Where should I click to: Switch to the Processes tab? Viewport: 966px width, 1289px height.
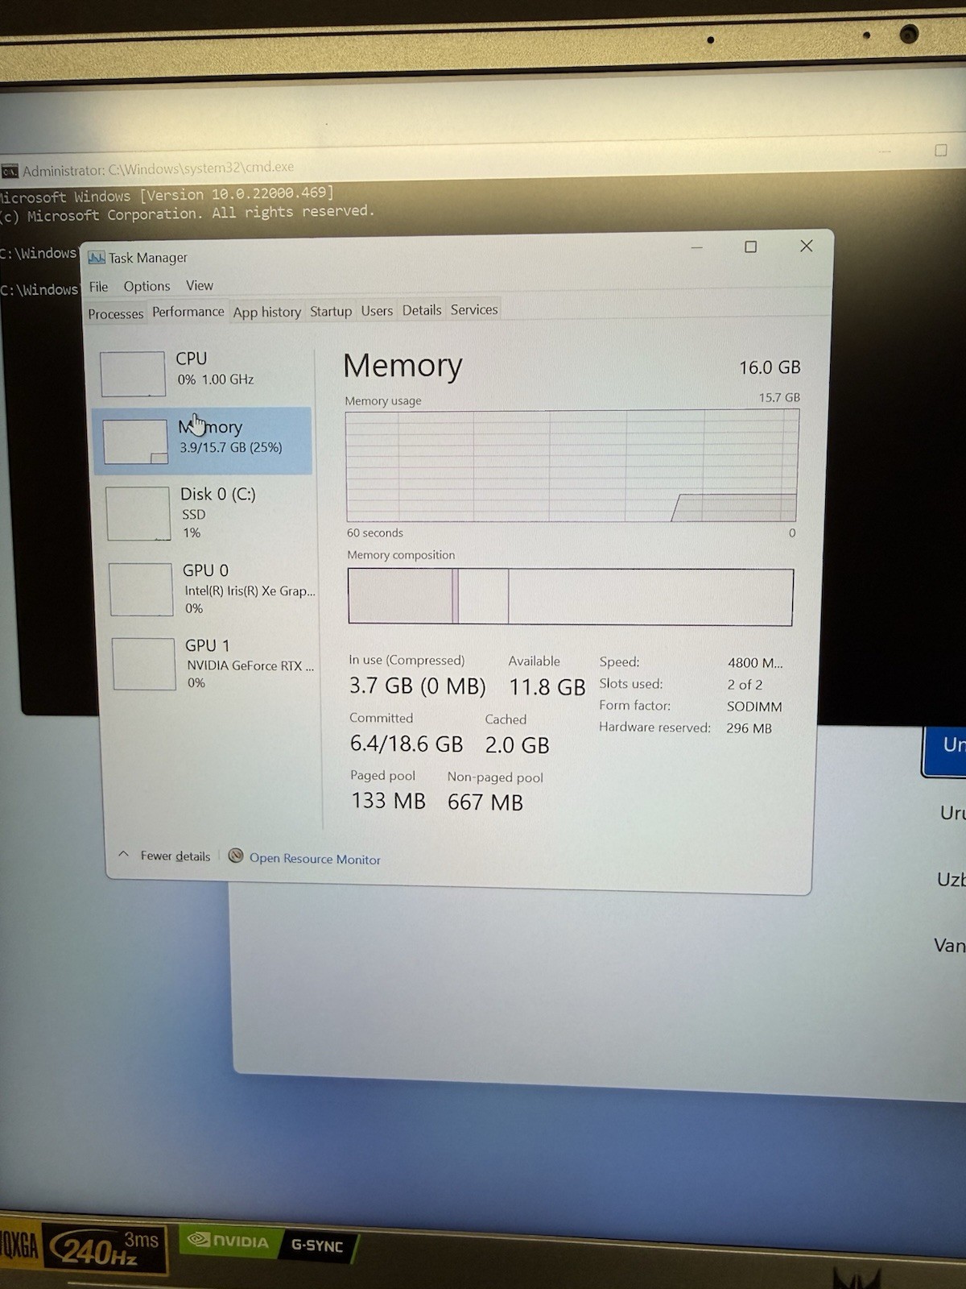pyautogui.click(x=115, y=313)
